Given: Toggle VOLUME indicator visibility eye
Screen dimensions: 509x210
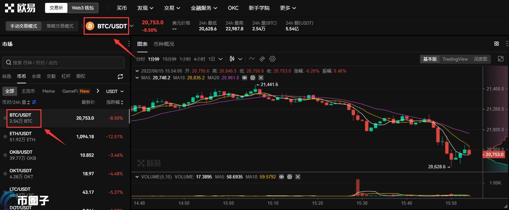Looking at the screenshot, I should [281, 177].
